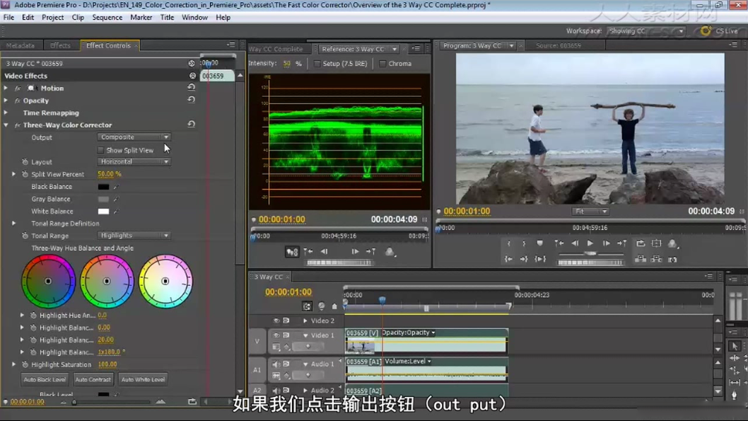748x421 pixels.
Task: Click the Extract button in Program monitor
Action: tap(656, 259)
